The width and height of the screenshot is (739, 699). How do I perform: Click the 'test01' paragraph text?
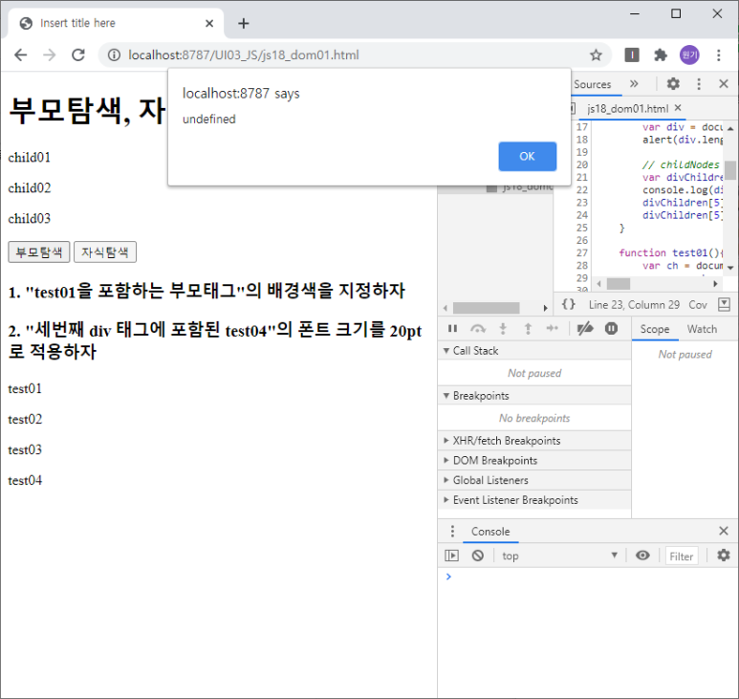coord(25,388)
